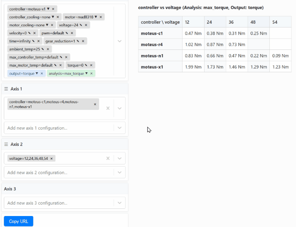Remove the pwm=default chip
This screenshot has width=296, height=227.
coord(72,33)
